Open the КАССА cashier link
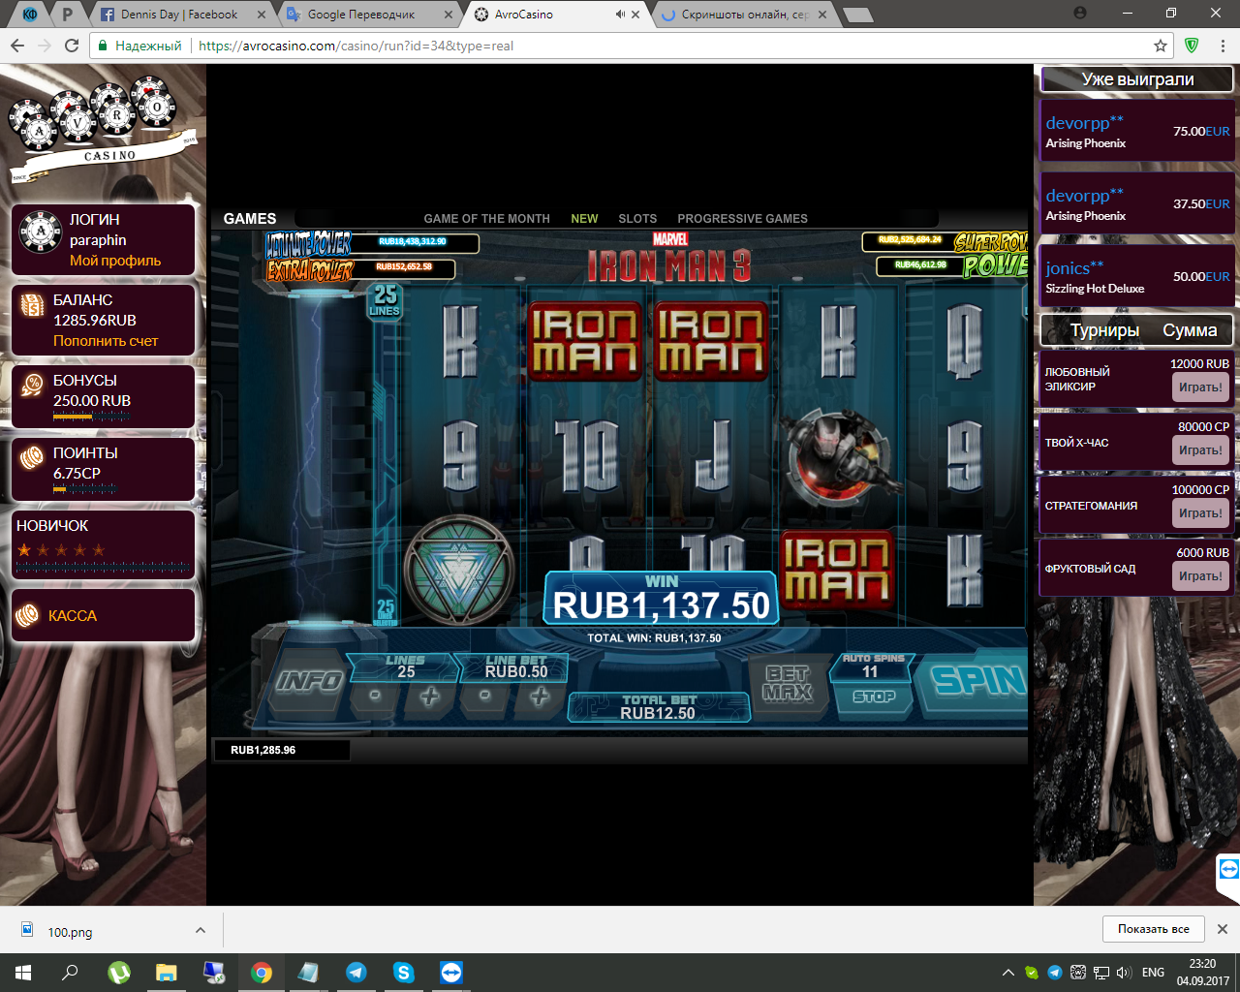Screen dimensions: 1240x992 (73, 616)
